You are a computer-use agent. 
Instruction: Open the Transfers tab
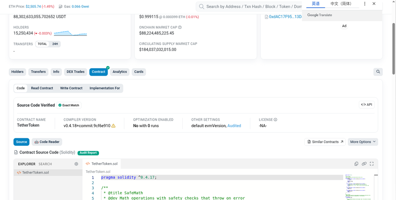38,72
